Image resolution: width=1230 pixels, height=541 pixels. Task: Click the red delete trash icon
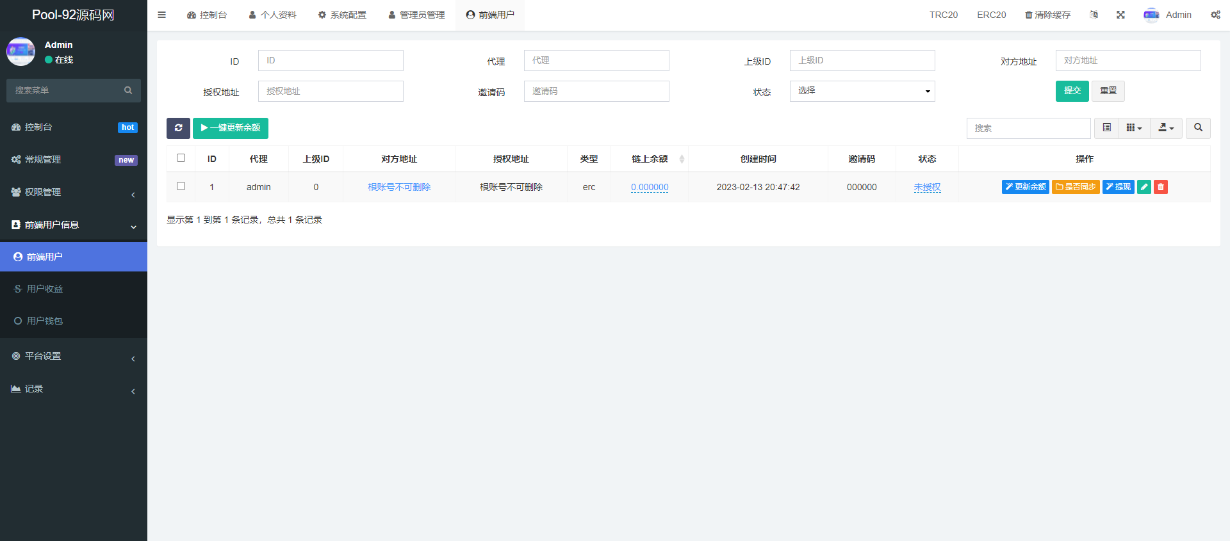coord(1160,187)
